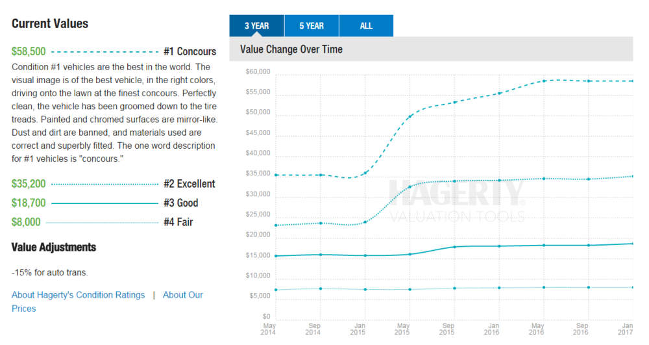The image size is (649, 345).
Task: Click Concours line data point at May 2016
Action: [543, 81]
